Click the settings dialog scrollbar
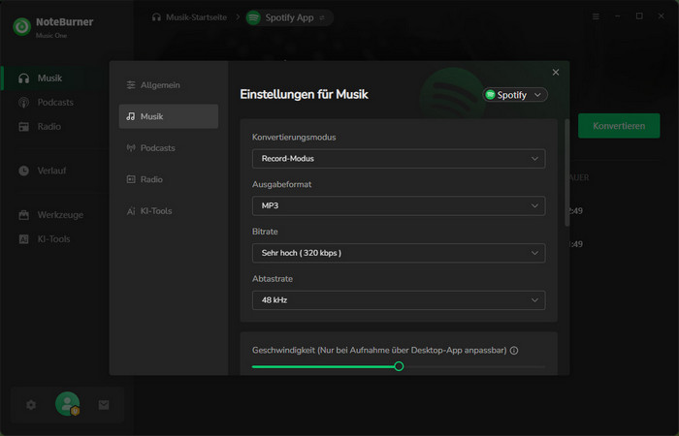Viewport: 679px width, 436px height. (566, 172)
